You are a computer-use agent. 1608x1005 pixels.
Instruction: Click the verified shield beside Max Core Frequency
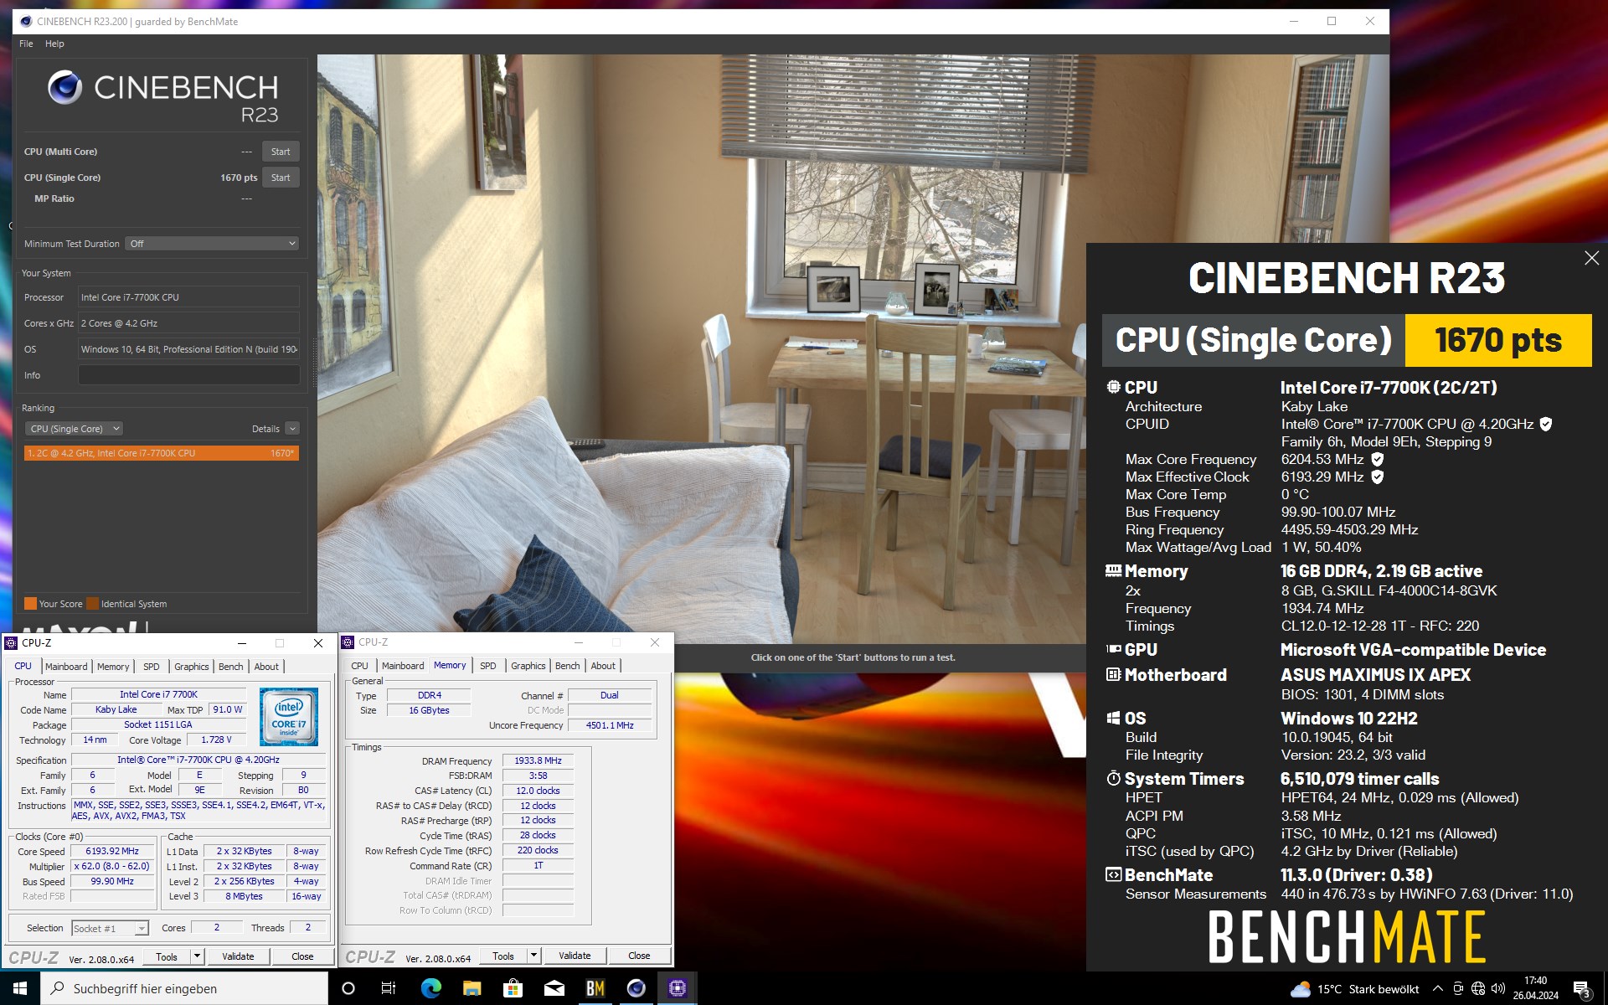tap(1377, 459)
